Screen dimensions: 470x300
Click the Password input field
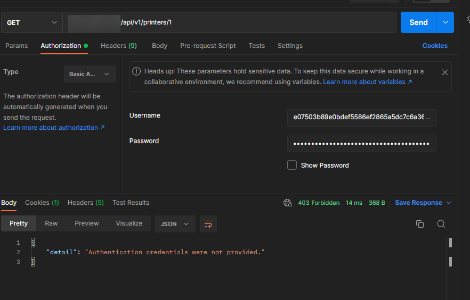(x=361, y=143)
